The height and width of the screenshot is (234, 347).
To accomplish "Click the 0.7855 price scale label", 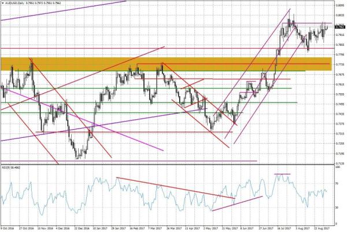I will (339, 45).
